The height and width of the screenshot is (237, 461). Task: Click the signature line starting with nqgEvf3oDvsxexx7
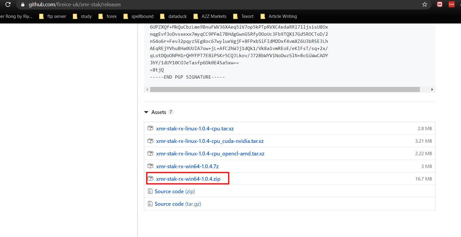(x=239, y=34)
